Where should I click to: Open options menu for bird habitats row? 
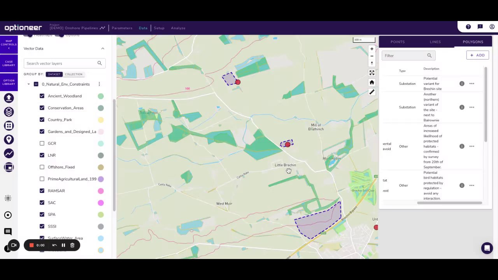coord(472,185)
